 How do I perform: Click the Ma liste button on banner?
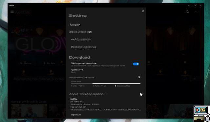pos(50,63)
